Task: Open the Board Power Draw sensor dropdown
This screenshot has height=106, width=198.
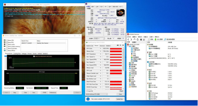Action: click(101, 82)
